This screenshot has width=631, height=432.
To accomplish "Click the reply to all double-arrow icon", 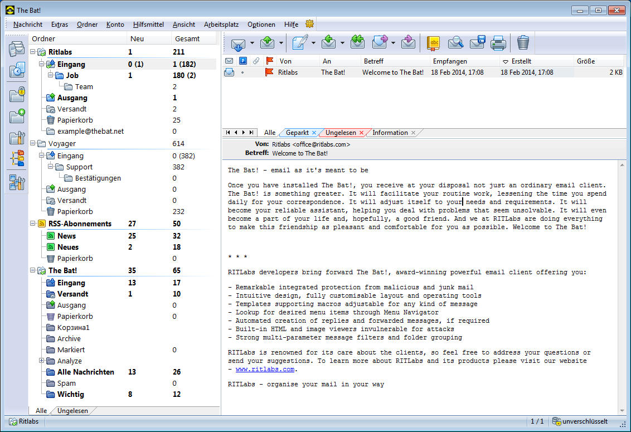I will pos(357,43).
